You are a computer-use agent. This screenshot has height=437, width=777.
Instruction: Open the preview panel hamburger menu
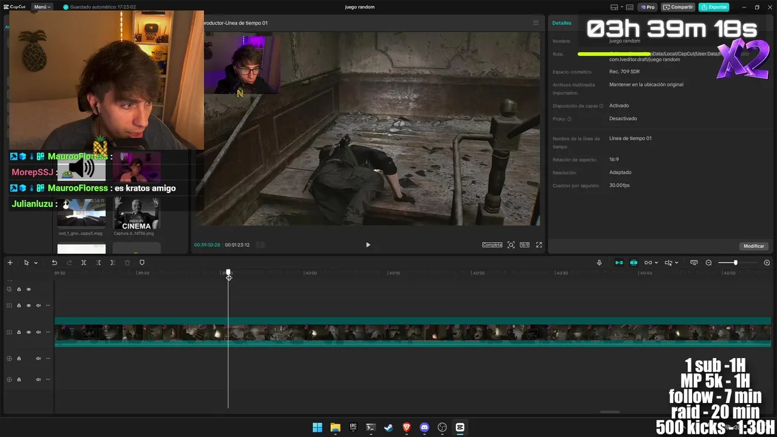click(x=535, y=23)
